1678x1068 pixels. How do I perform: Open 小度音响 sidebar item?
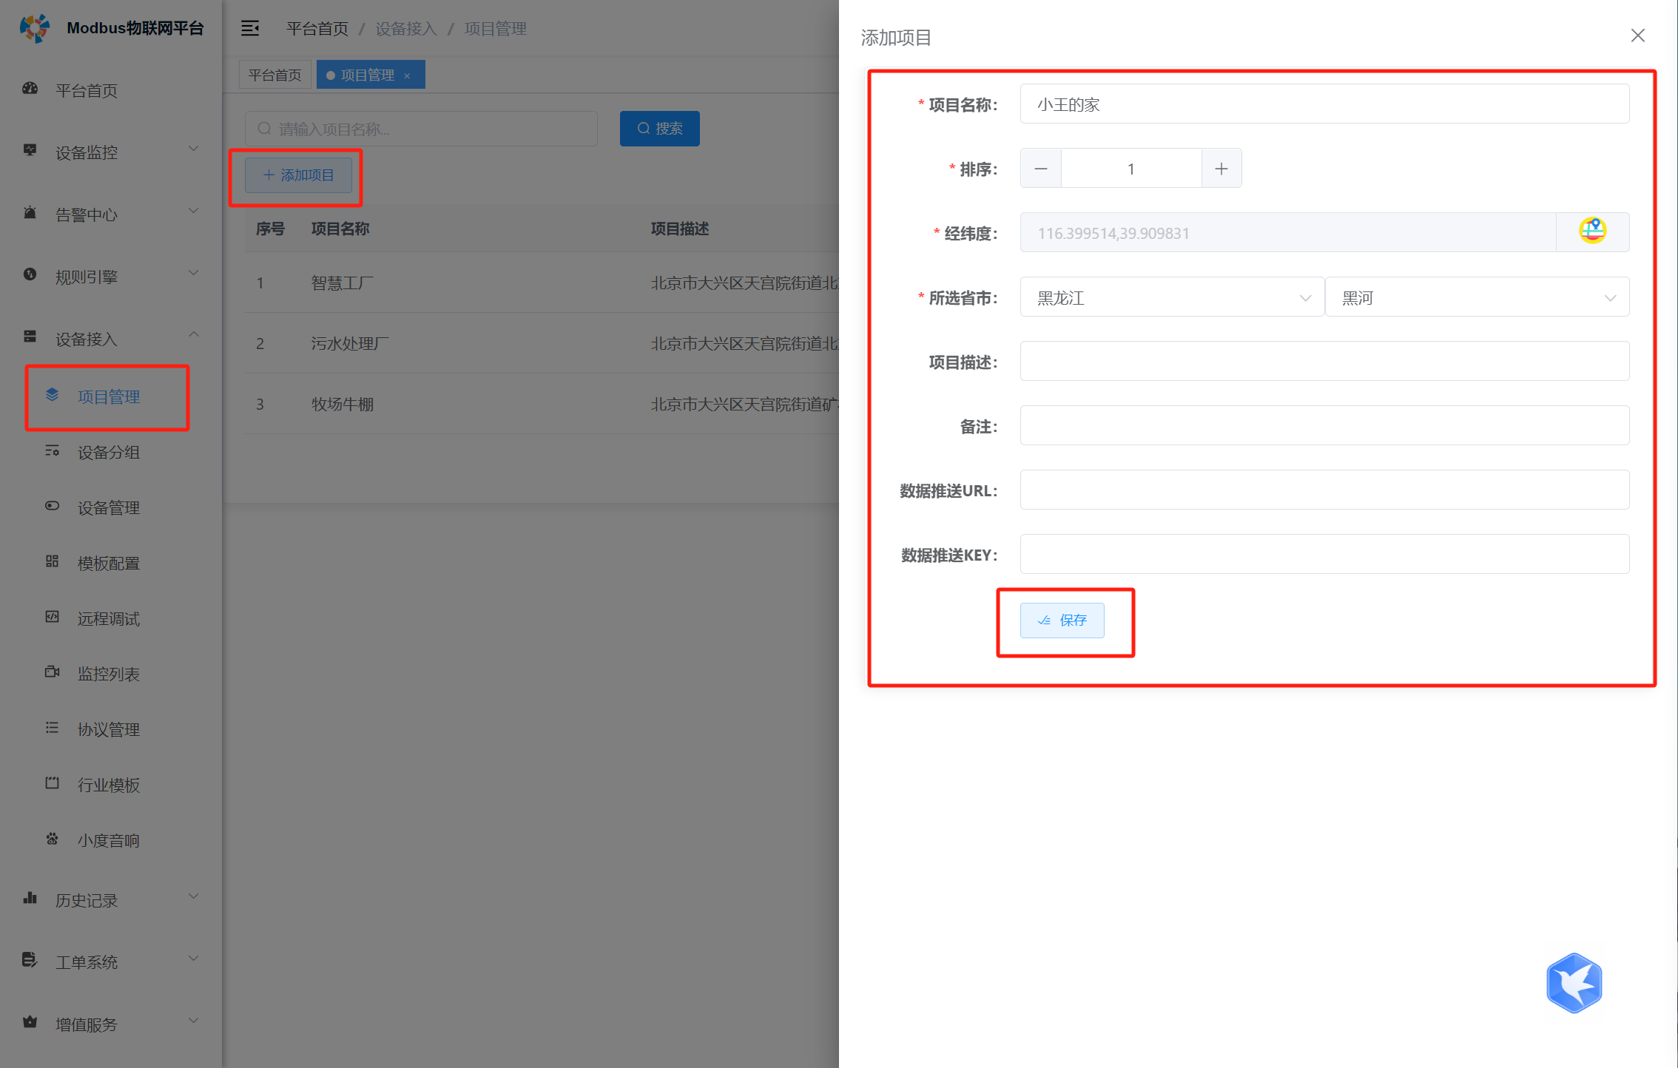tap(109, 840)
